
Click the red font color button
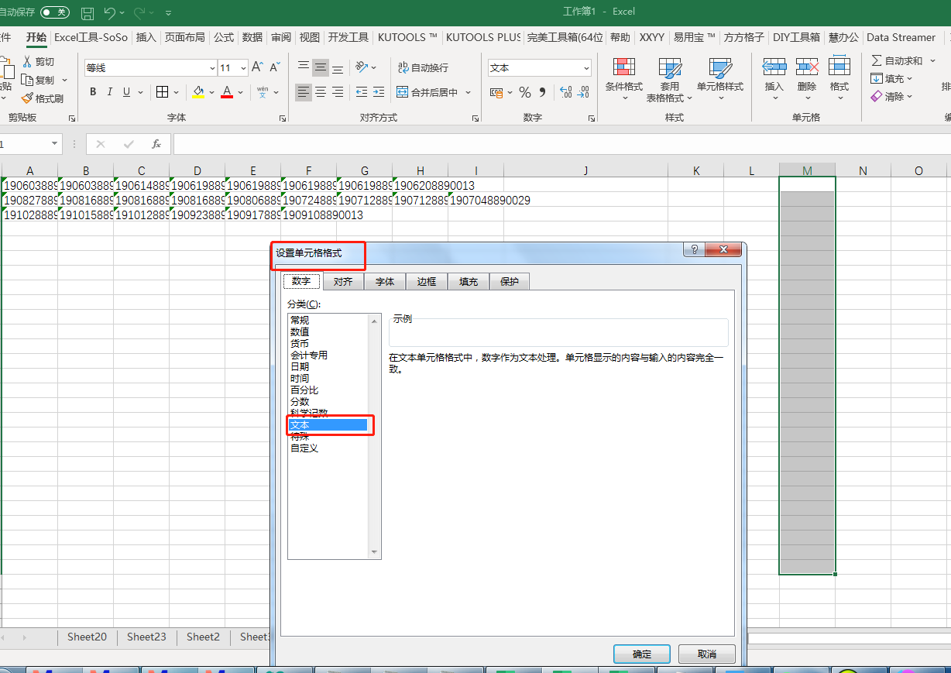pyautogui.click(x=227, y=92)
